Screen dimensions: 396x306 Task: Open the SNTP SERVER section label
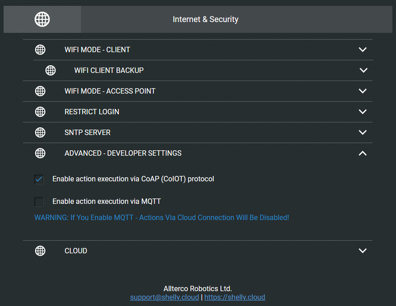click(x=87, y=132)
